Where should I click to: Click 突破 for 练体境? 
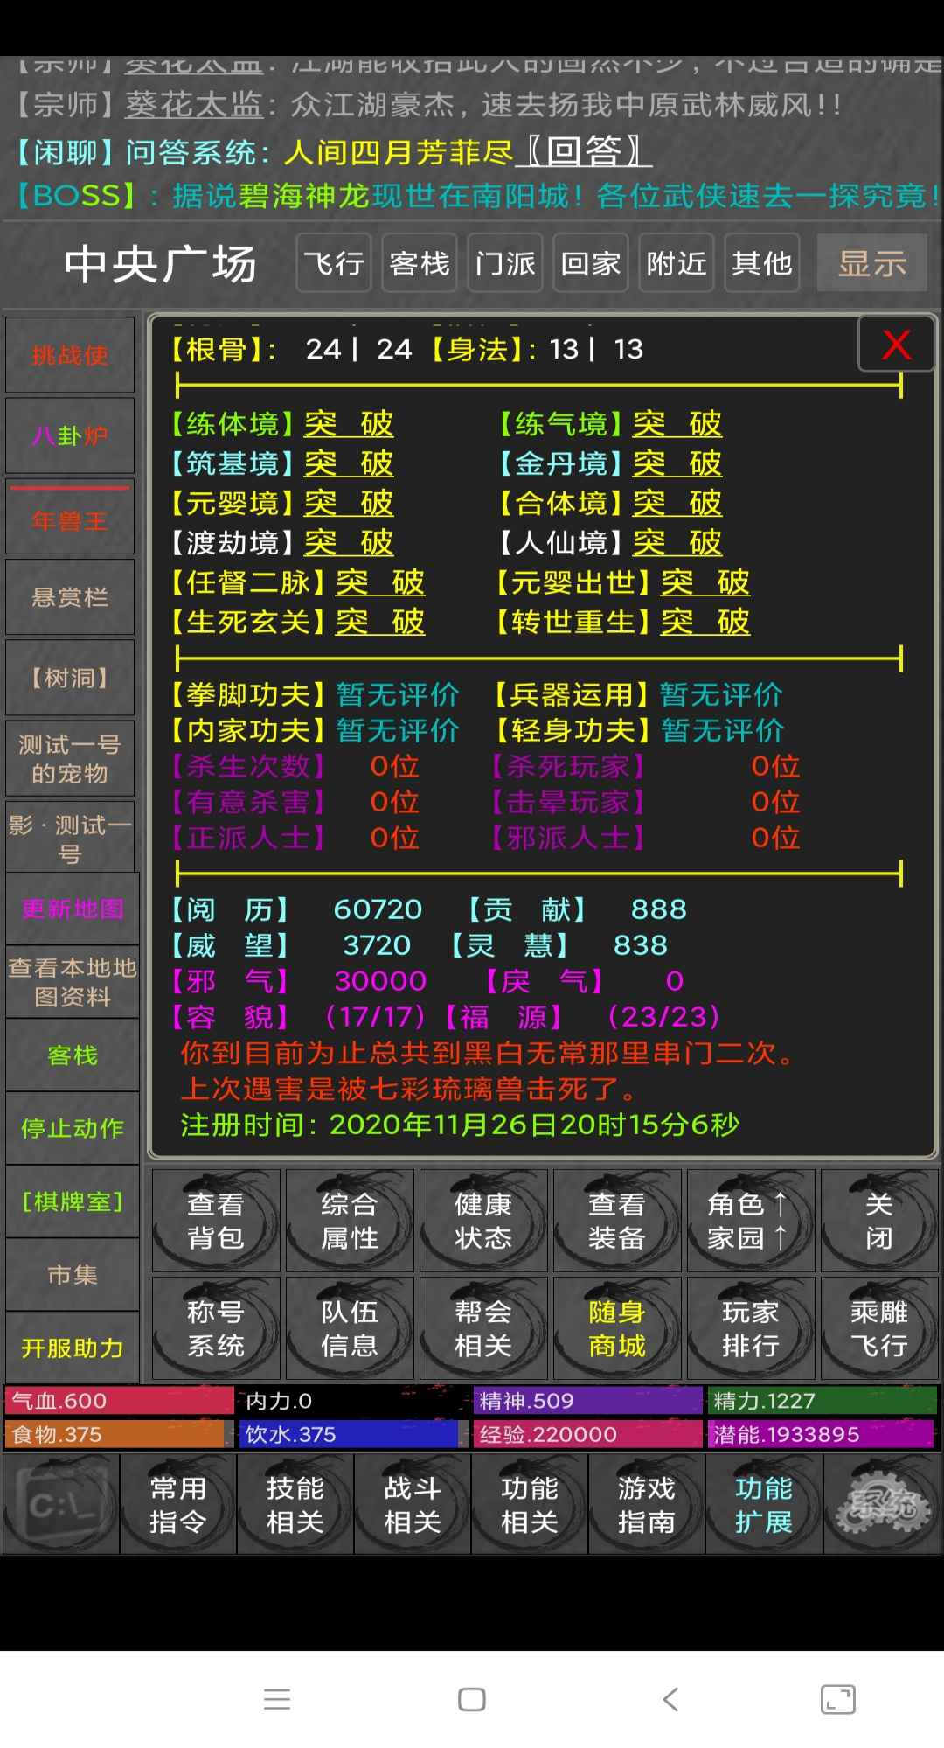[349, 424]
